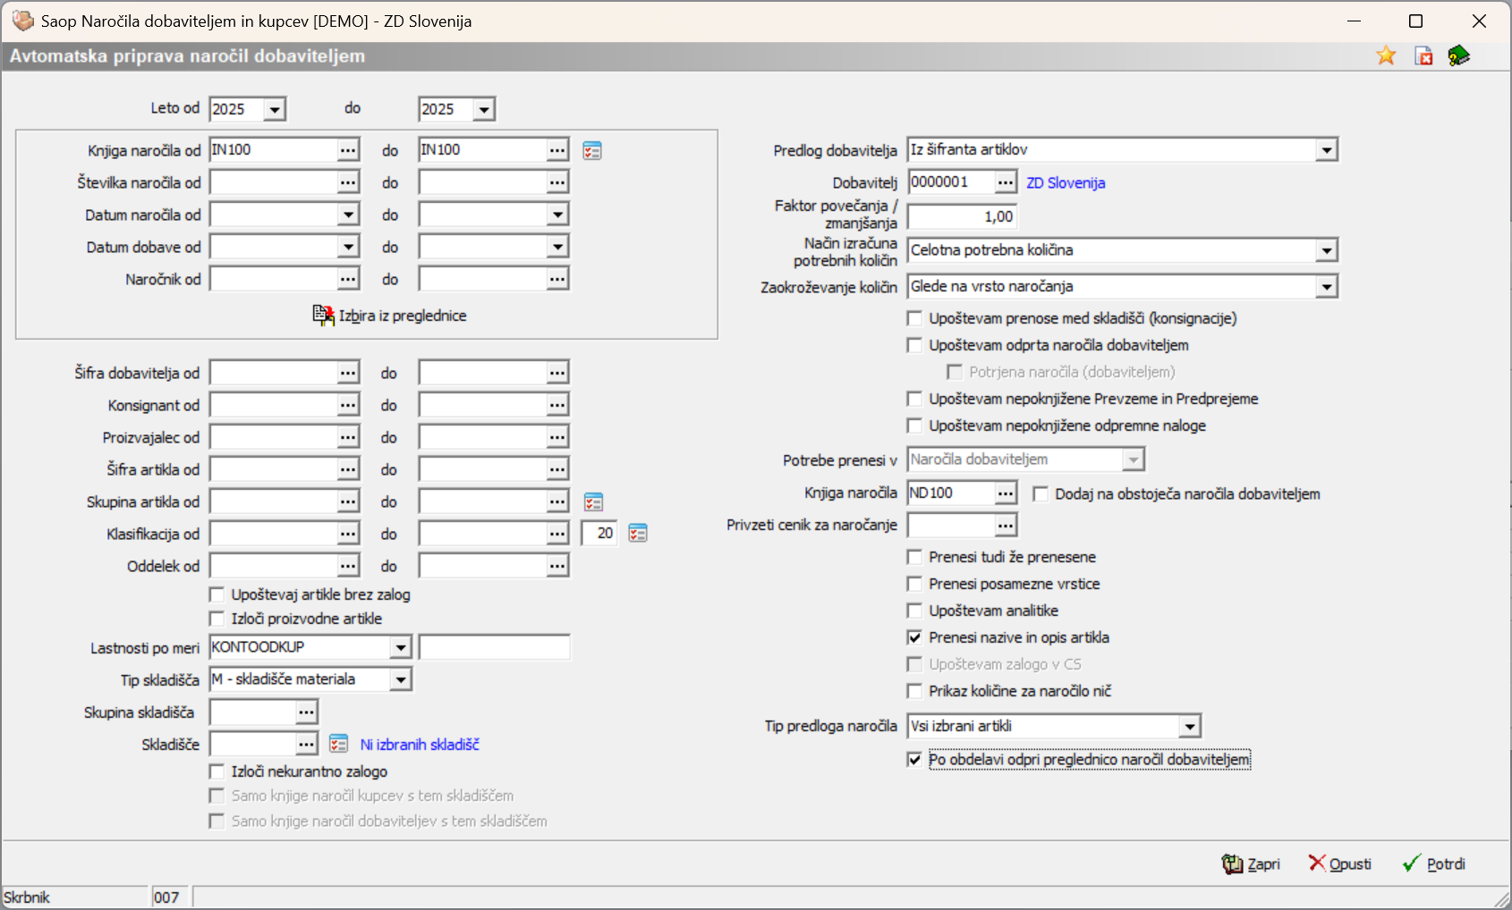Click the text field right of Lastnosti po meri

[x=494, y=647]
